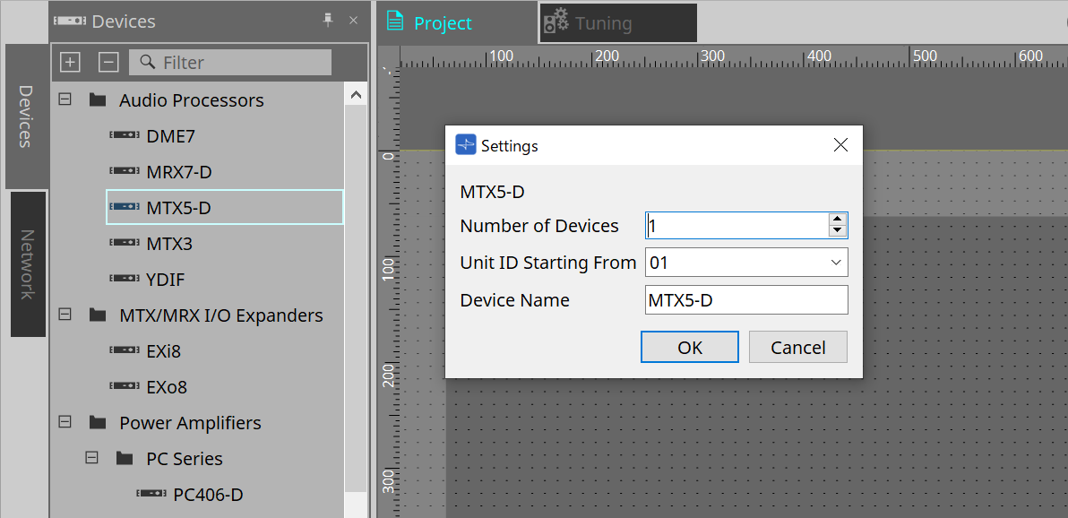Collapse the Power Amplifiers folder
The height and width of the screenshot is (518, 1068).
tap(64, 422)
